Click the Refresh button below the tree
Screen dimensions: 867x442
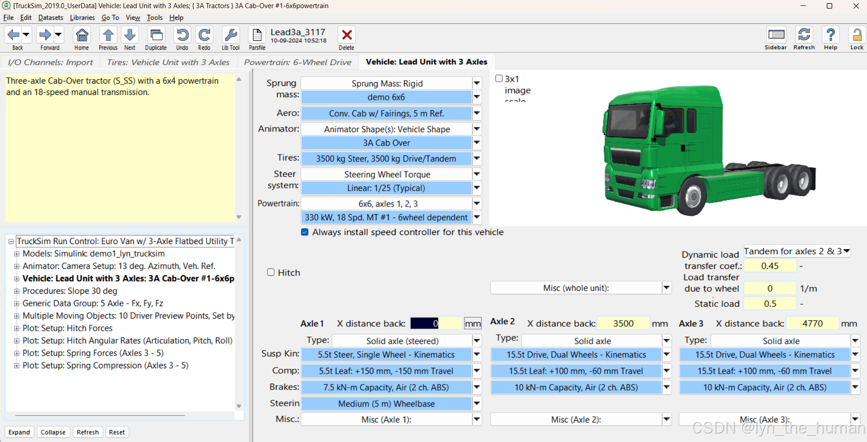click(88, 432)
